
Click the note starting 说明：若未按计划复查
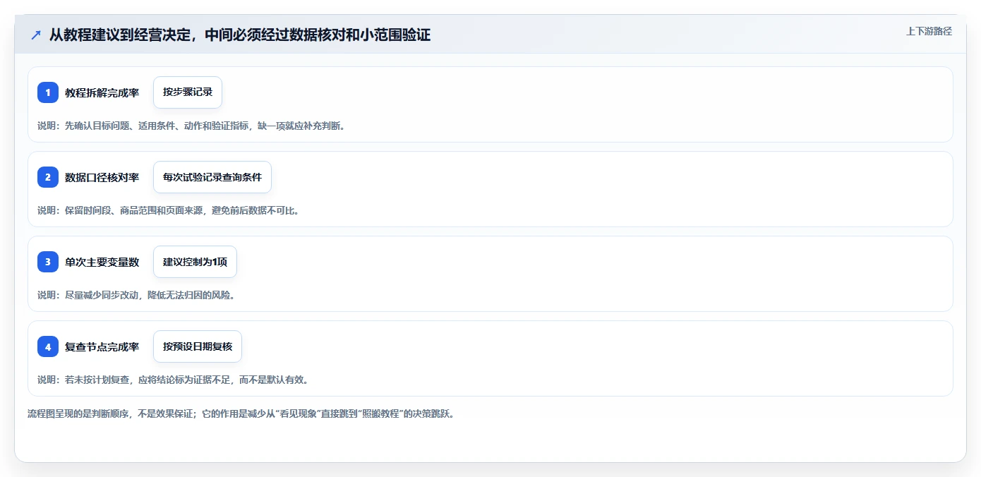coord(173,380)
